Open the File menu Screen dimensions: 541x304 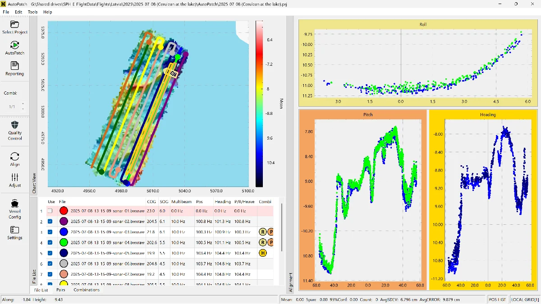click(6, 12)
